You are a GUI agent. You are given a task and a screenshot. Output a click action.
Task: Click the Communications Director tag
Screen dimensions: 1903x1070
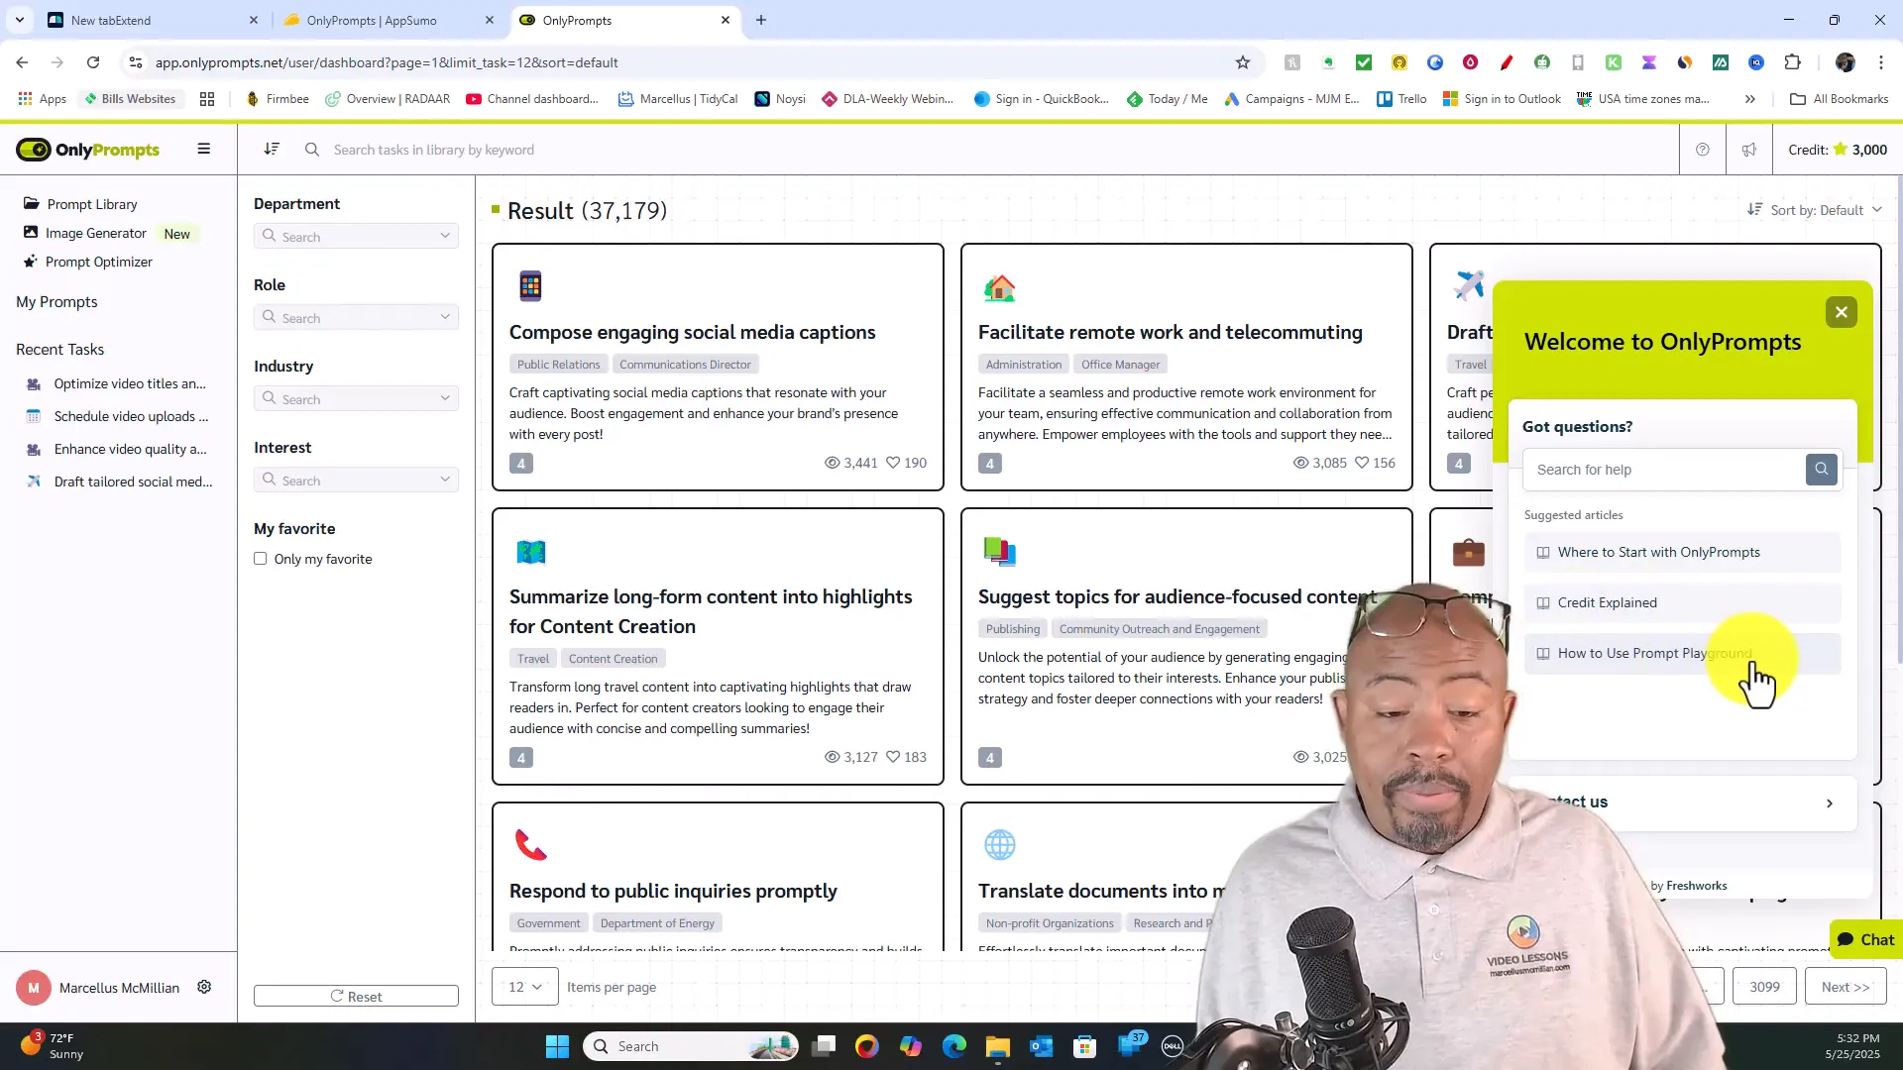click(x=685, y=365)
